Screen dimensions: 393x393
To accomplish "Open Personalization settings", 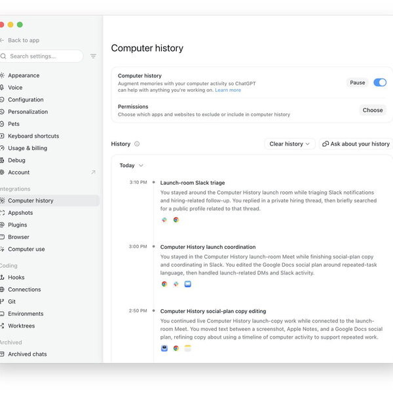I will pyautogui.click(x=28, y=112).
